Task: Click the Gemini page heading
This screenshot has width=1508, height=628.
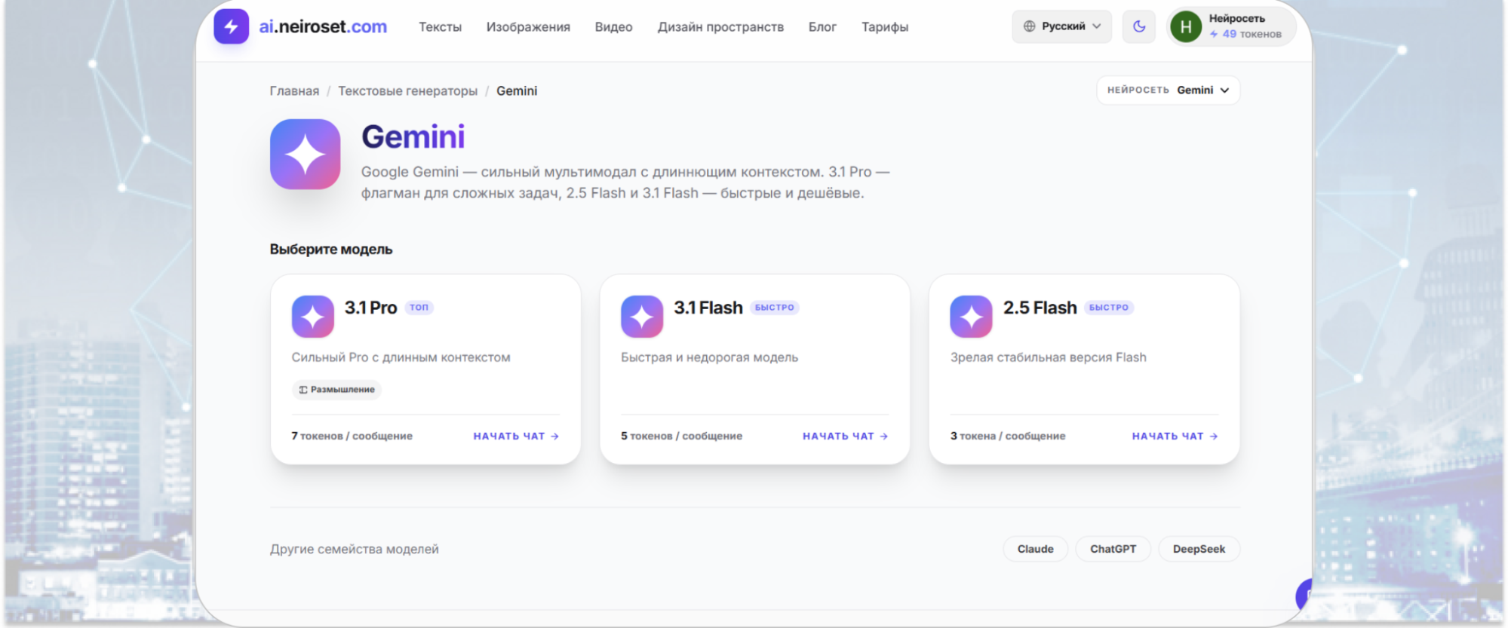Action: coord(413,137)
